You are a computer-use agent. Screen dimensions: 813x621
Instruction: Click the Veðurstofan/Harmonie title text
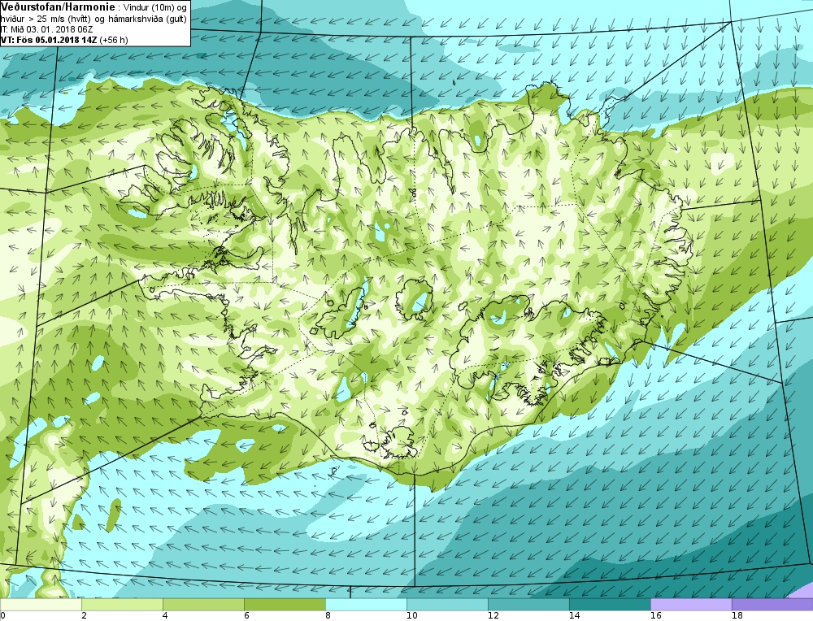[58, 7]
